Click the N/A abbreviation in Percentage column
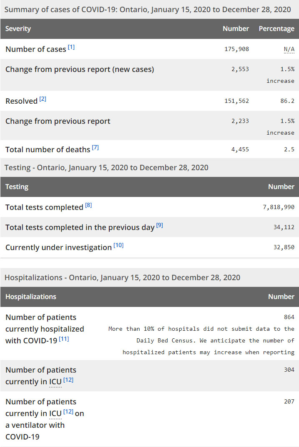The width and height of the screenshot is (299, 447). point(289,49)
